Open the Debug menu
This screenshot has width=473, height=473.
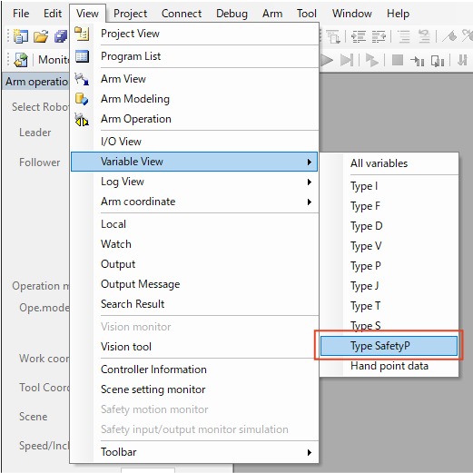[x=232, y=14]
